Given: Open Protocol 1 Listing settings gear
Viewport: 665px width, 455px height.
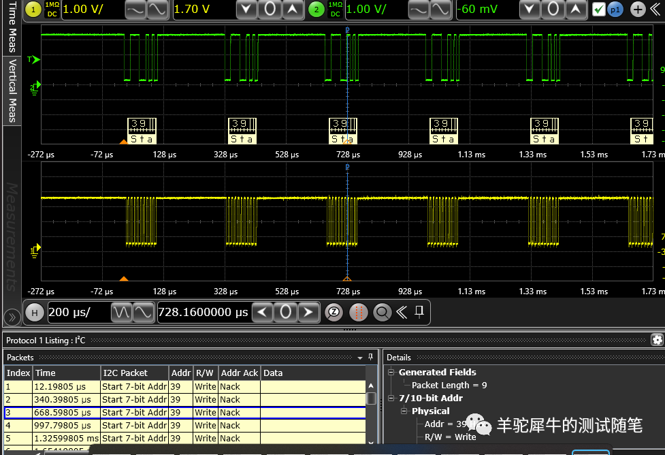Looking at the screenshot, I should pyautogui.click(x=656, y=339).
